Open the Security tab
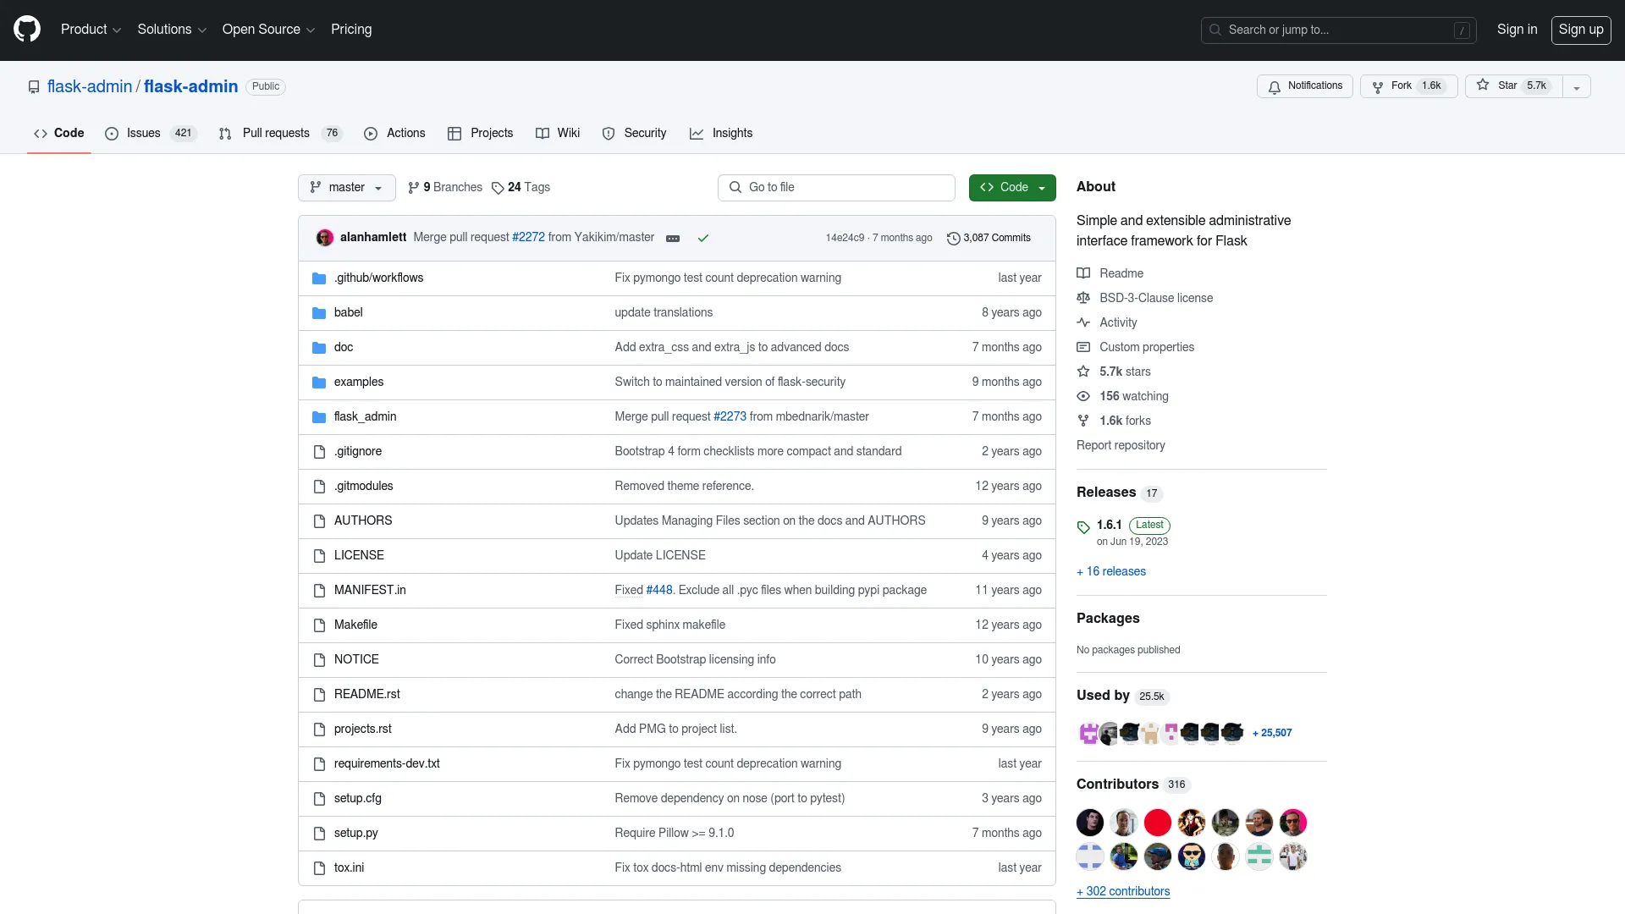Viewport: 1625px width, 914px height. click(644, 133)
